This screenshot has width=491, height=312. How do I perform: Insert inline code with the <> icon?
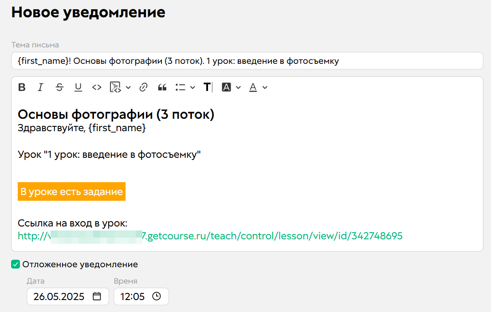[97, 87]
